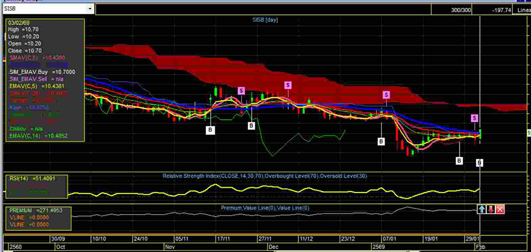Click the B buy marker below 07/01 drop

tap(381, 141)
